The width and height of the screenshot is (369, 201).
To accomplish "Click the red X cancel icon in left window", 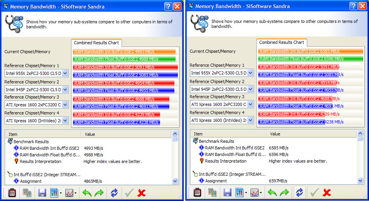I will click(x=142, y=192).
